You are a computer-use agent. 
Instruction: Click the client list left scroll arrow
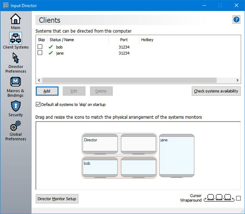pos(39,80)
